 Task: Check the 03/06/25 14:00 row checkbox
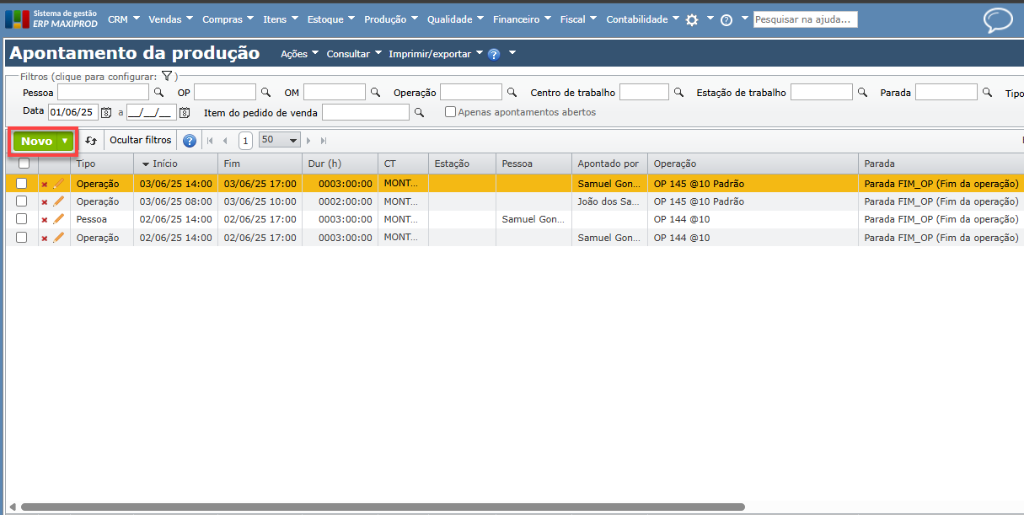pyautogui.click(x=22, y=184)
